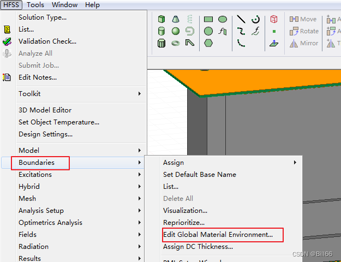Image resolution: width=341 pixels, height=262 pixels.
Task: Open List... with the yellow notepad icon
Action: [x=74, y=29]
